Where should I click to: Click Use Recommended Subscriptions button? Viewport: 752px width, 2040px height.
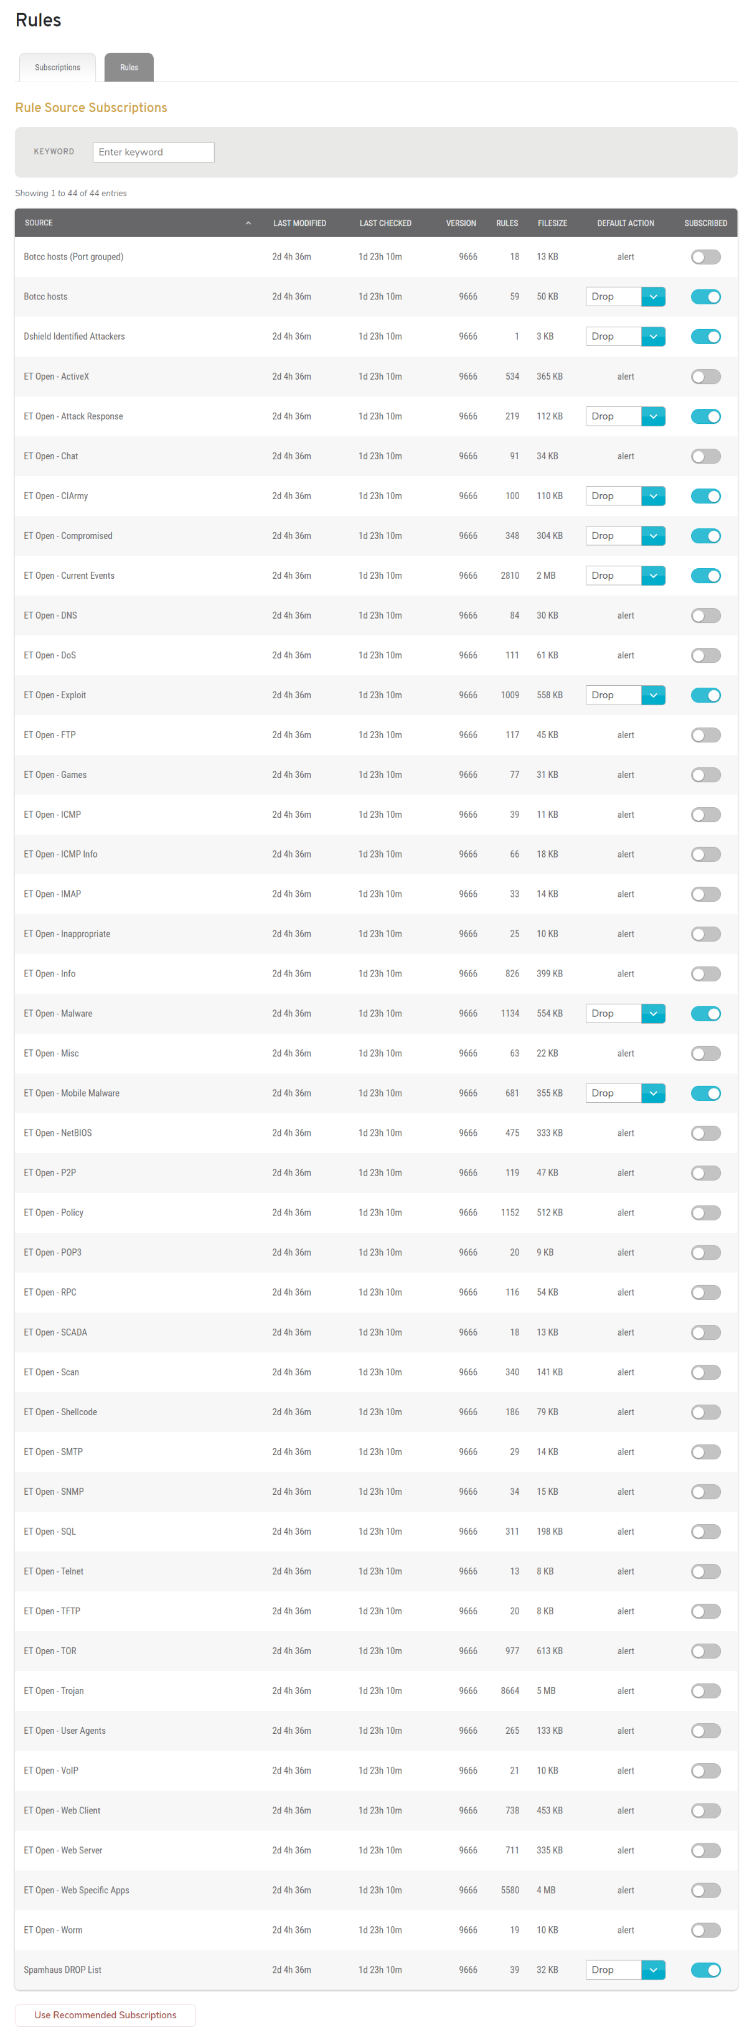pyautogui.click(x=105, y=2014)
